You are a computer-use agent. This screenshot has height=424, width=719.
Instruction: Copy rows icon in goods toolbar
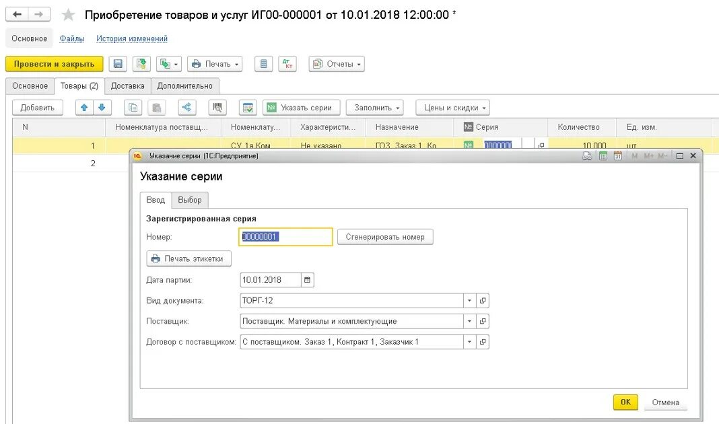[133, 108]
